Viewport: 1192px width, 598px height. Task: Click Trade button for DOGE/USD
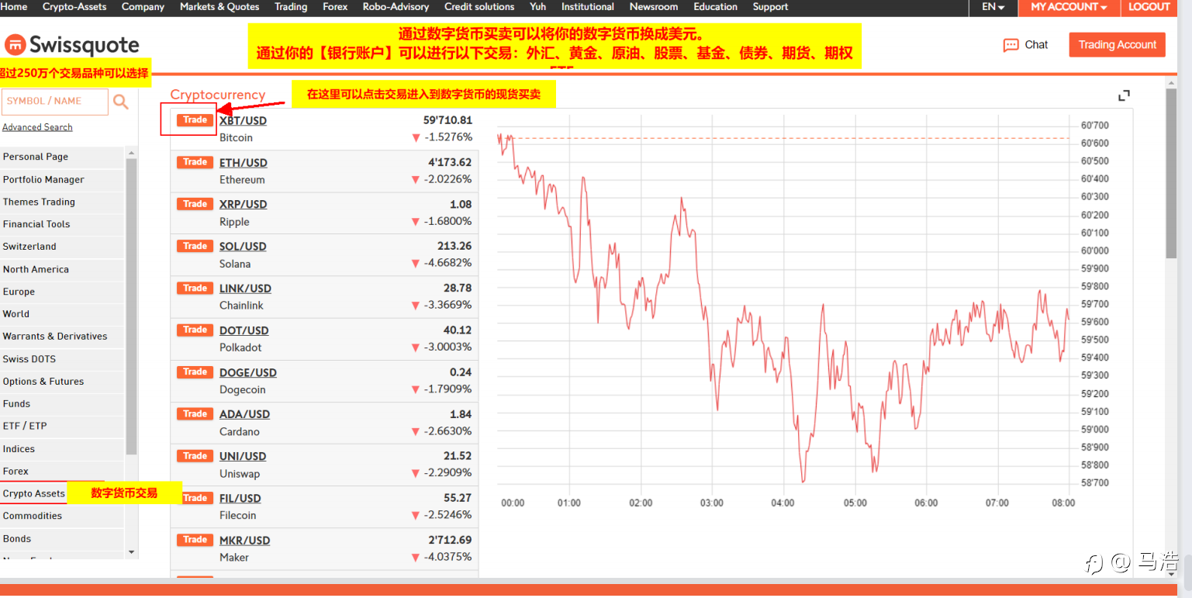[x=195, y=372]
